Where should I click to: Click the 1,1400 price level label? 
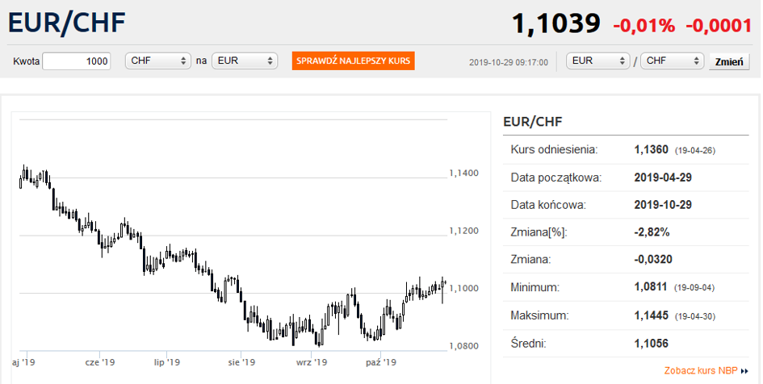point(463,173)
